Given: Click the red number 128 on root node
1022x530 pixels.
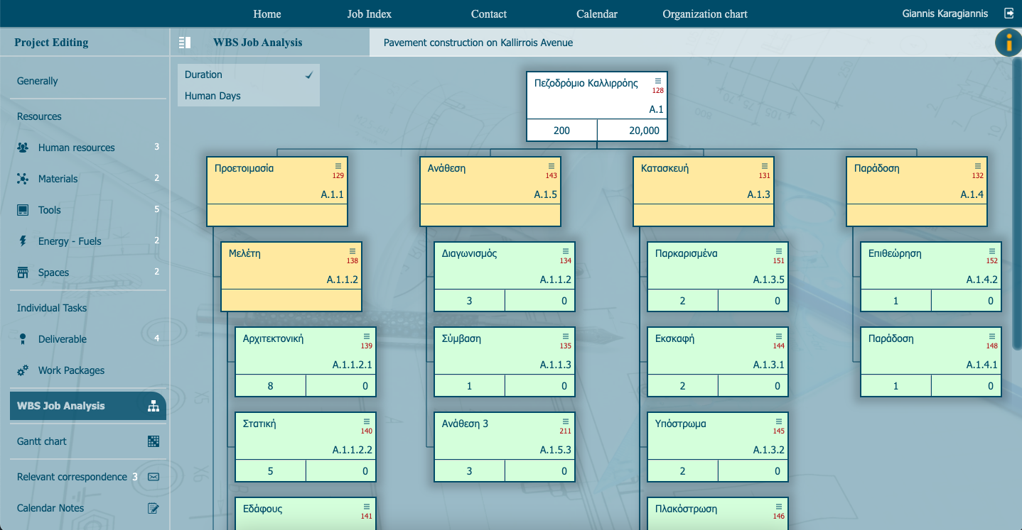Looking at the screenshot, I should [658, 91].
